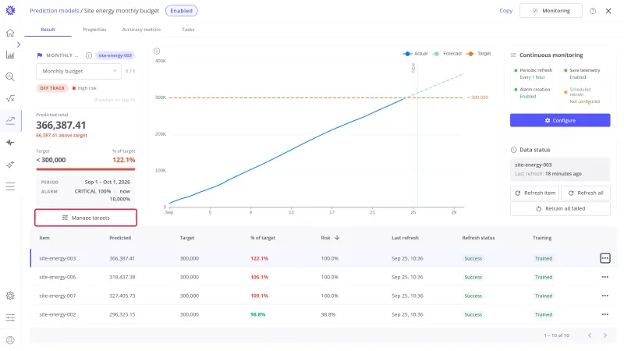Toggle the Forecast series in legend

(447, 54)
